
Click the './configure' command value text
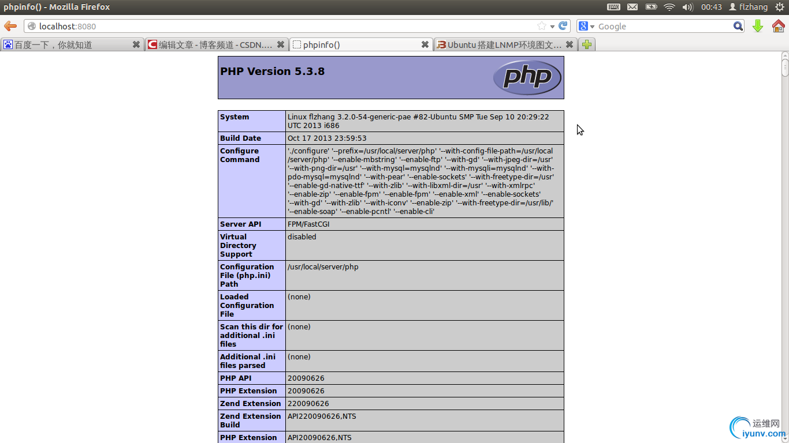[x=421, y=181]
